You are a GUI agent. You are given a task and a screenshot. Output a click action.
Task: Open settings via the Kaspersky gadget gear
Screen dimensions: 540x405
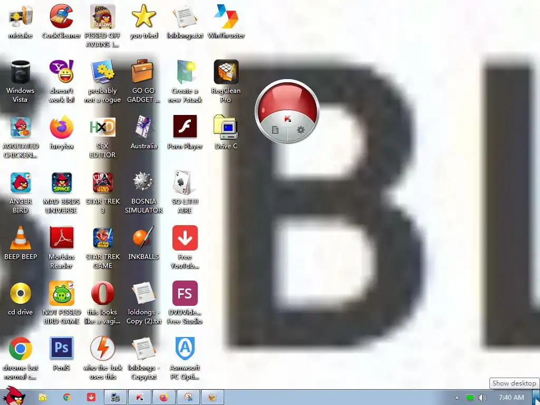(301, 130)
